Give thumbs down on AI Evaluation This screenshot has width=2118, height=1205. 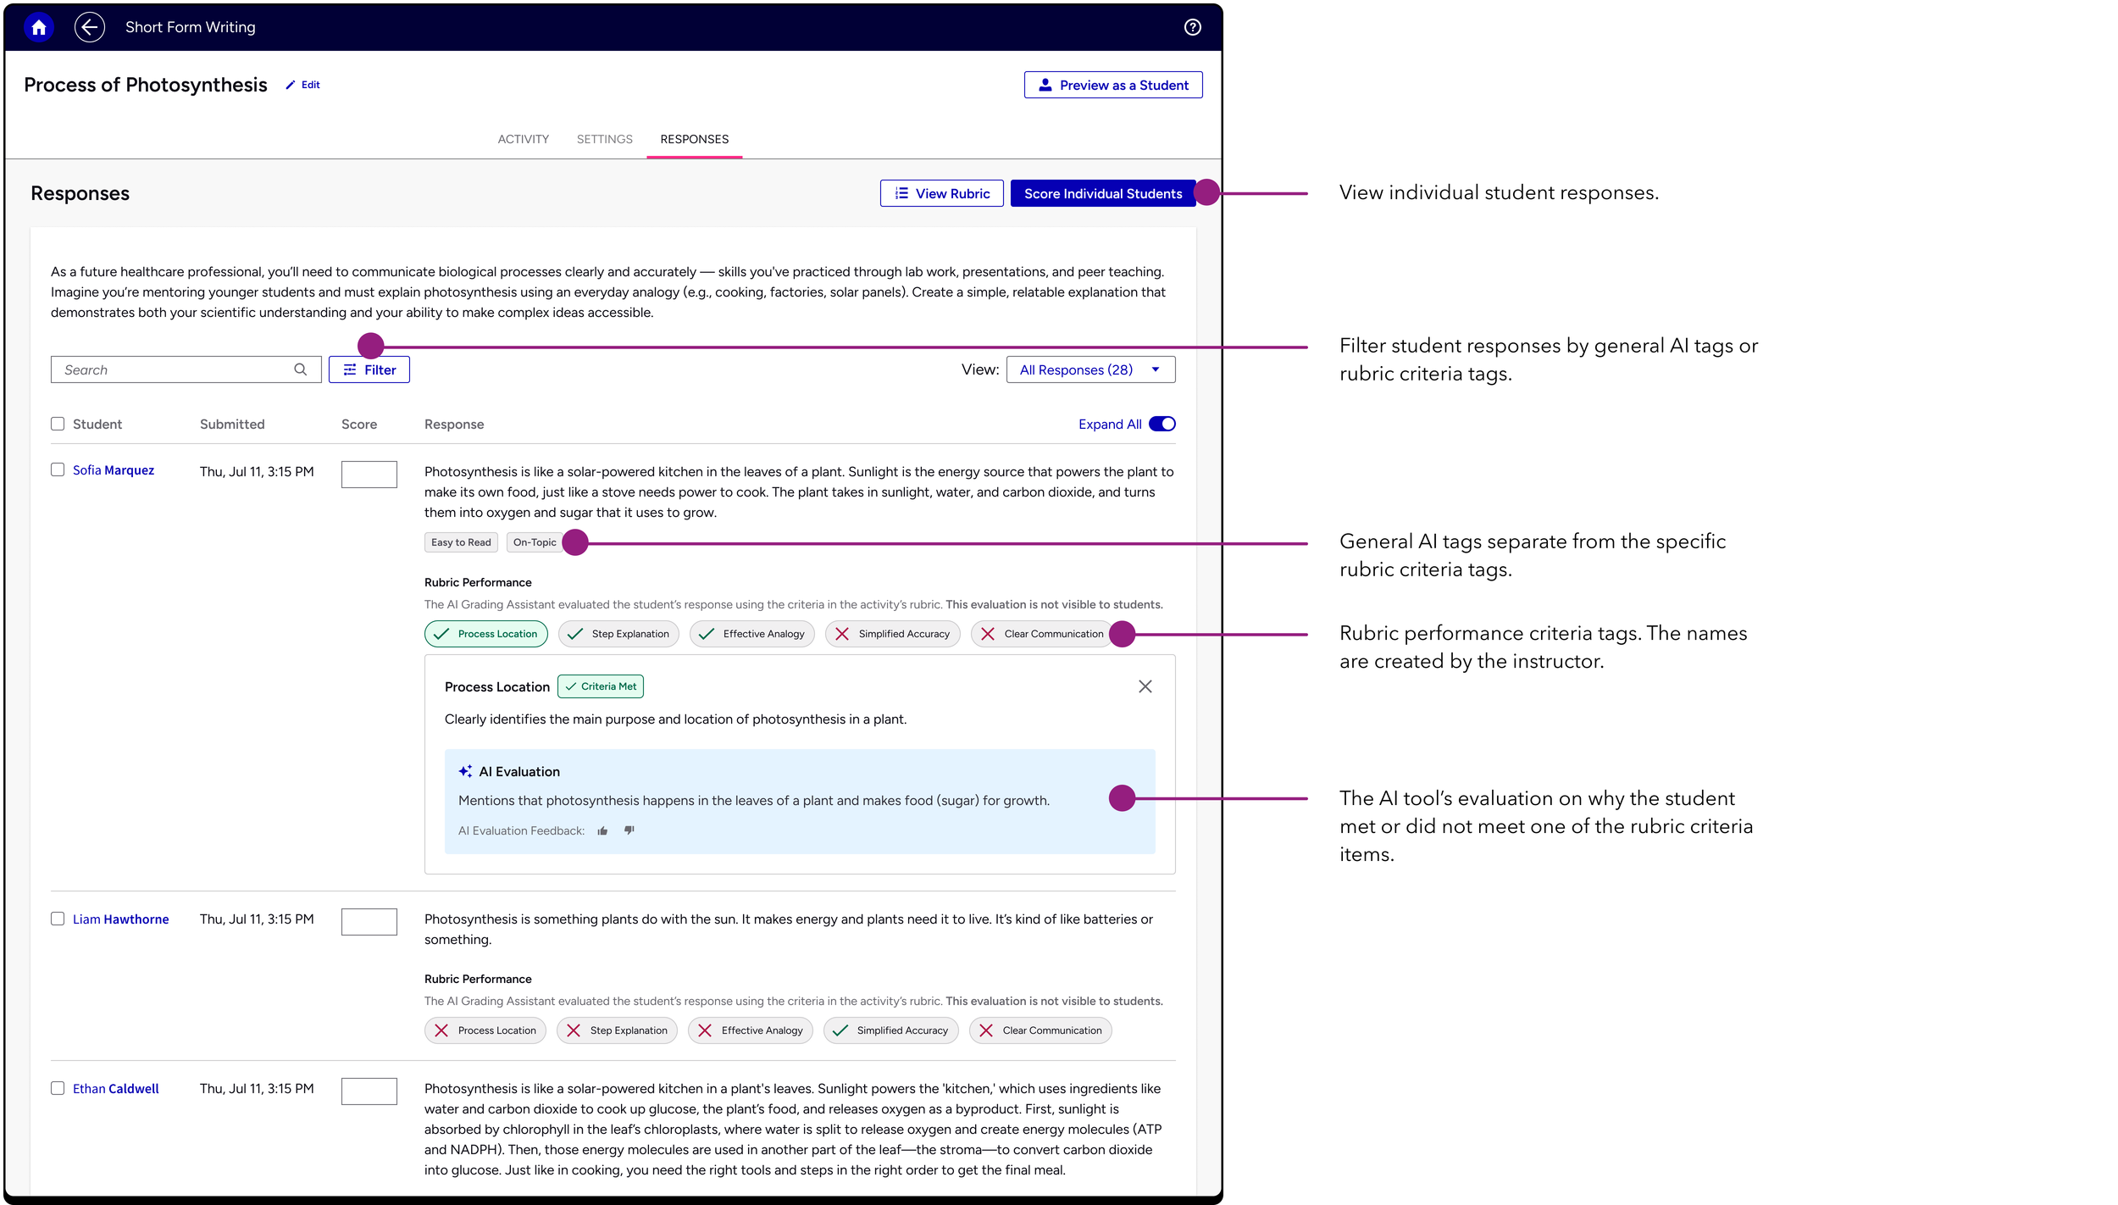[x=629, y=830]
